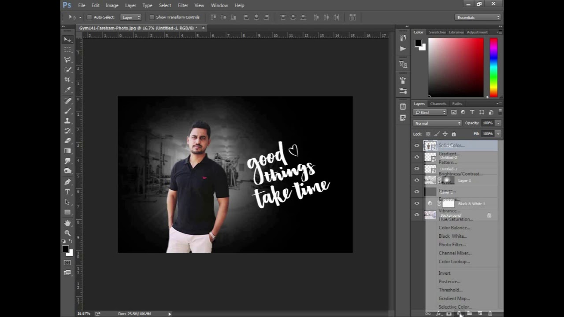Screen dimensions: 564x317
Task: Select the Pen tool
Action: point(67,182)
